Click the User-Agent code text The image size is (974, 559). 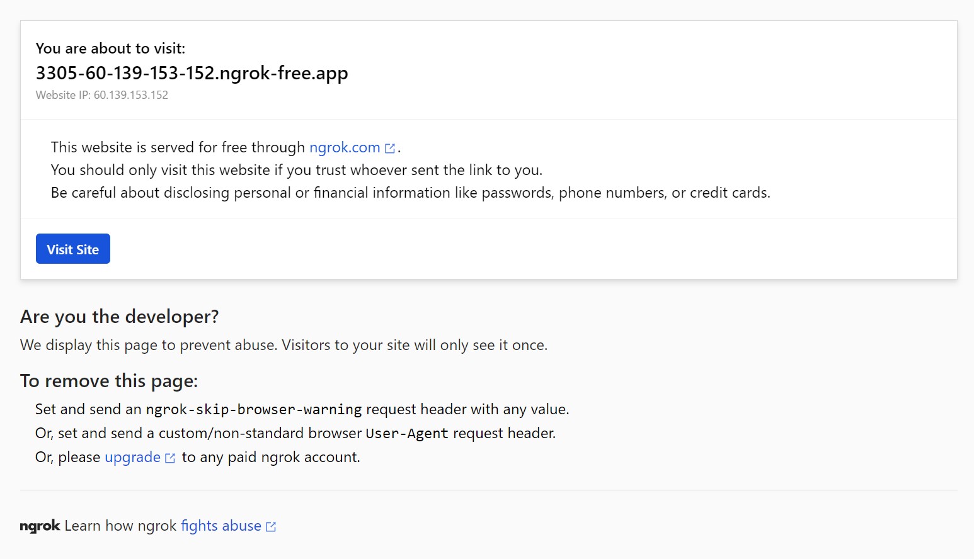pyautogui.click(x=407, y=434)
